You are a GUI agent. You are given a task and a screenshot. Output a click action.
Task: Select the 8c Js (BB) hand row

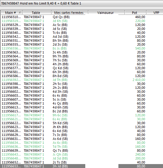click(x=82, y=48)
